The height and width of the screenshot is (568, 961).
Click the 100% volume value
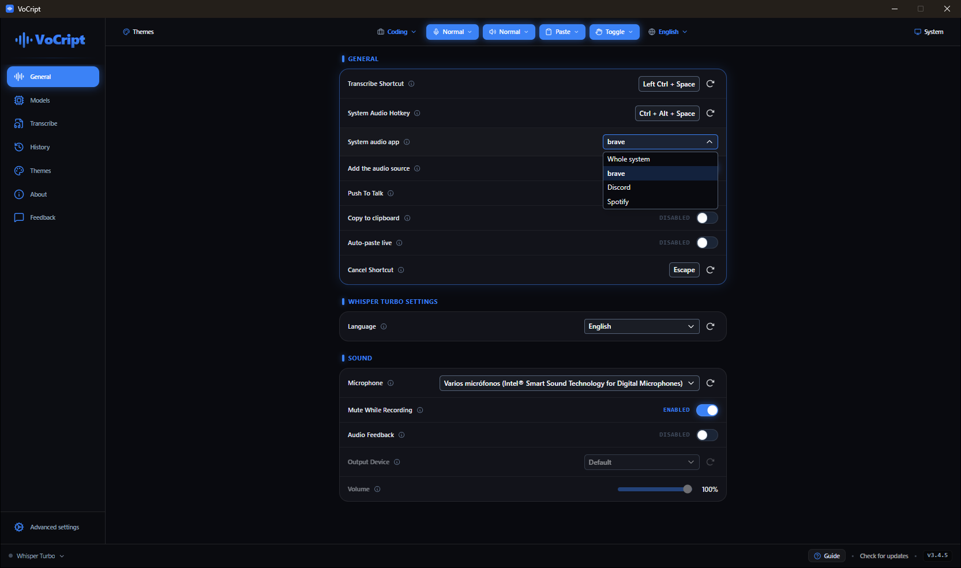click(x=710, y=489)
